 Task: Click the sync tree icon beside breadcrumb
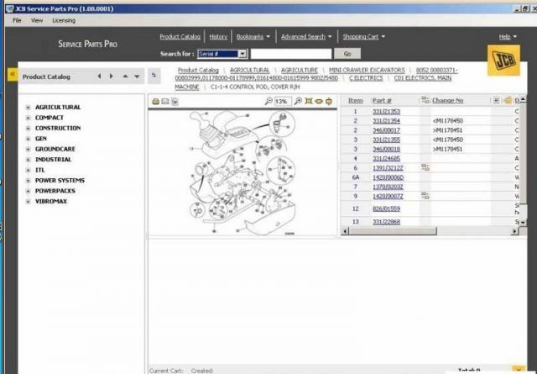(x=154, y=76)
